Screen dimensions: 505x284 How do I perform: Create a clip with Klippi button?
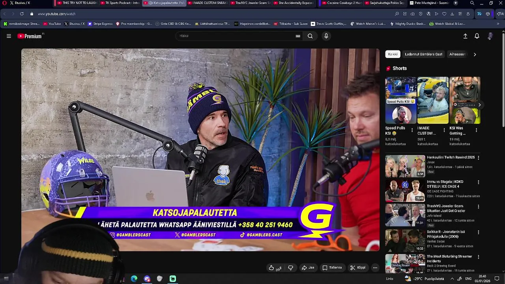click(x=358, y=268)
